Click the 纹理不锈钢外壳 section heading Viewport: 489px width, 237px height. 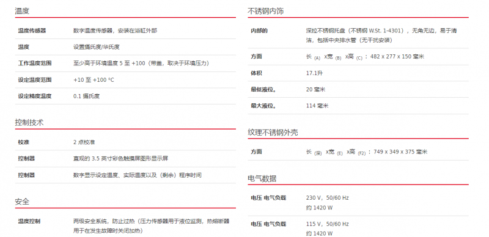273,133
